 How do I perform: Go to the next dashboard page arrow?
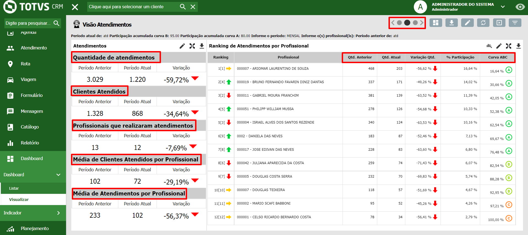(x=422, y=23)
